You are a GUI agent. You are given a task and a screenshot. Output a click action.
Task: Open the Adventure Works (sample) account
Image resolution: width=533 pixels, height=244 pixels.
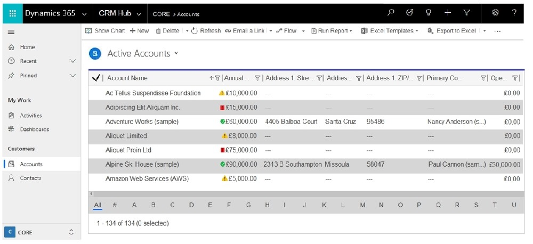point(142,121)
